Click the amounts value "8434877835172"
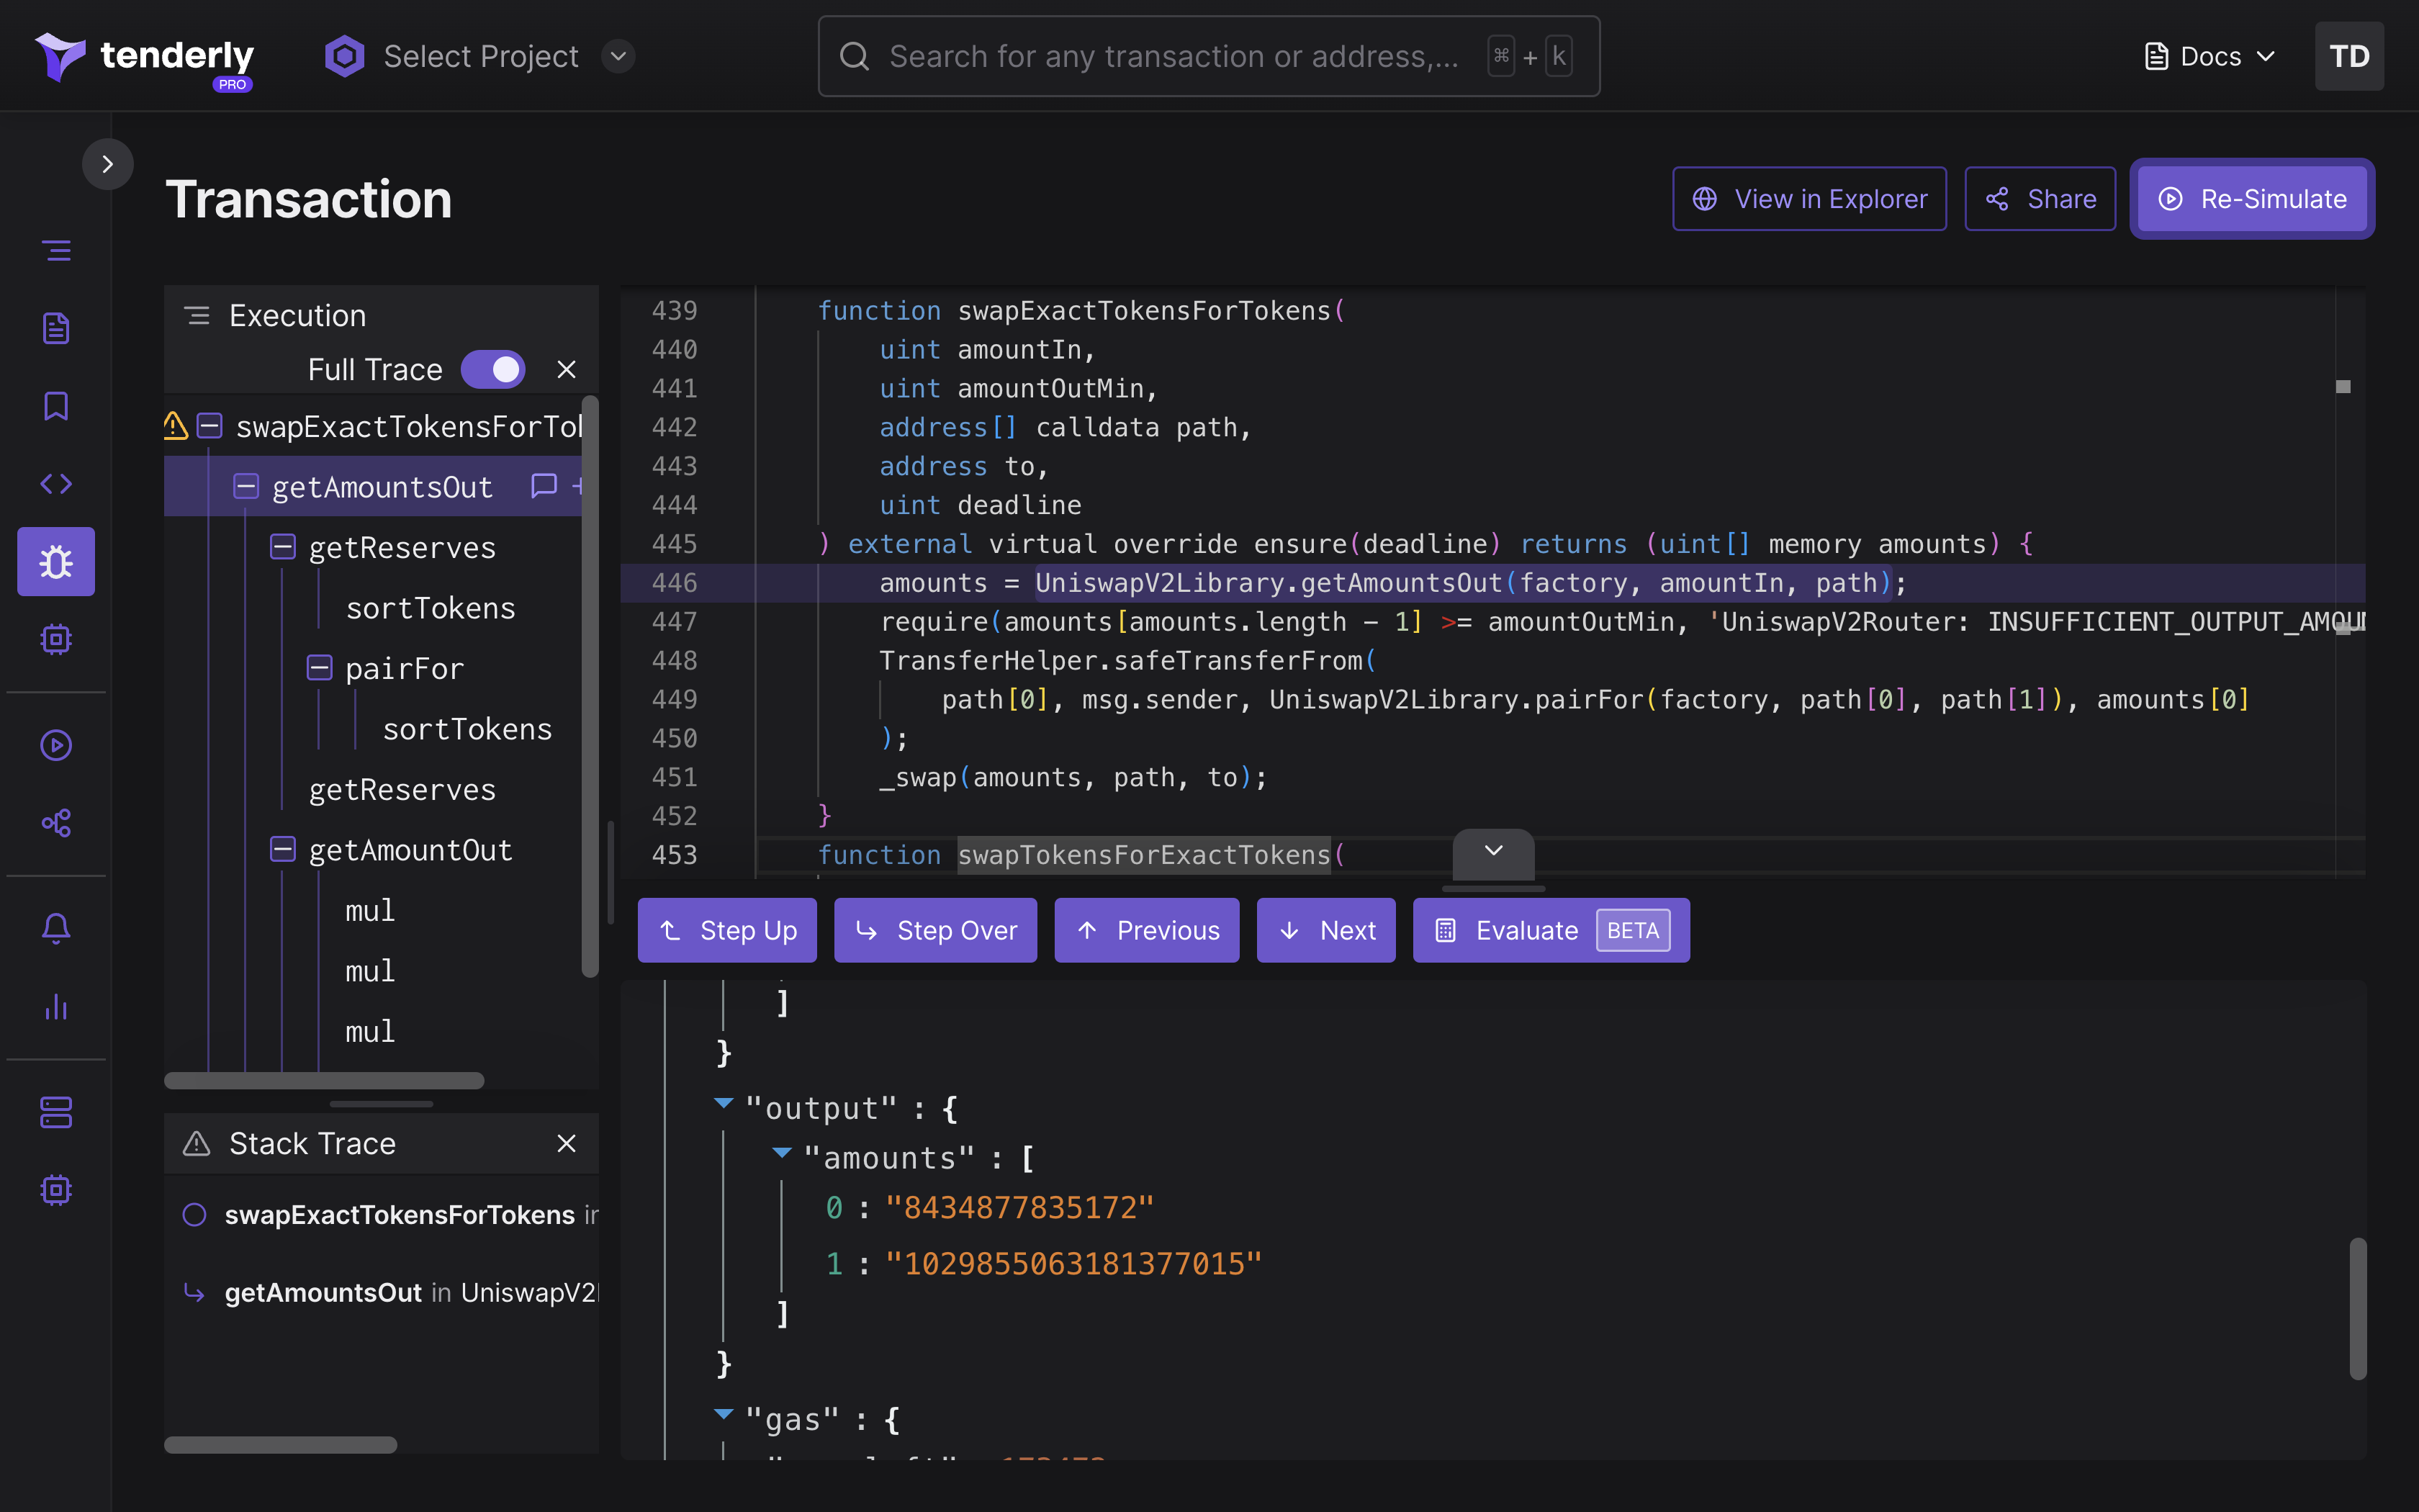 (x=1019, y=1208)
